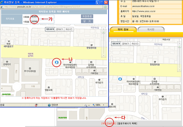Click zoom-out minus button on background map slider
Image resolution: width=183 pixels, height=127 pixels.
[x=180, y=70]
